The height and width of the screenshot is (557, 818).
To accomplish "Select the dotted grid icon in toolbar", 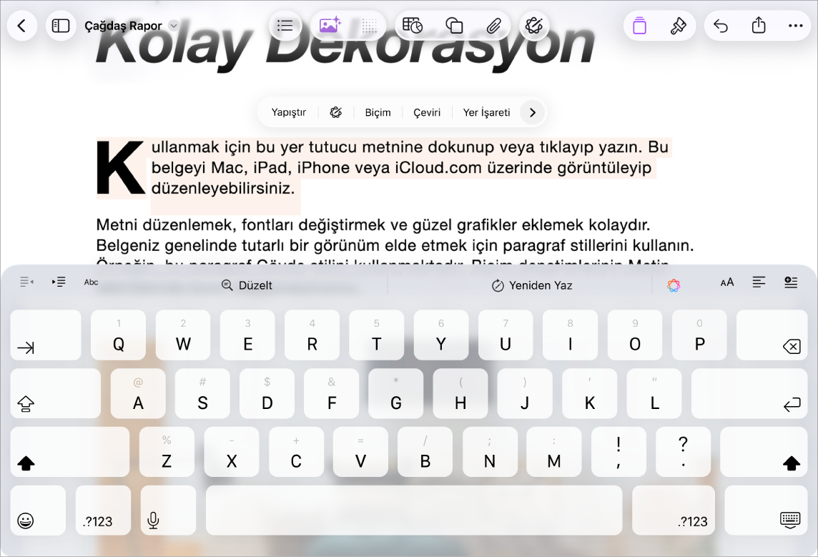I will [x=370, y=26].
